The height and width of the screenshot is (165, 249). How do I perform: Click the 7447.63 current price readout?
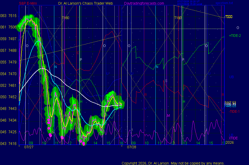coord(230,102)
